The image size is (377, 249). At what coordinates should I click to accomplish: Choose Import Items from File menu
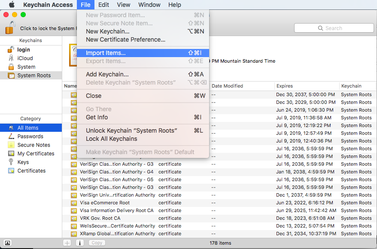point(106,53)
